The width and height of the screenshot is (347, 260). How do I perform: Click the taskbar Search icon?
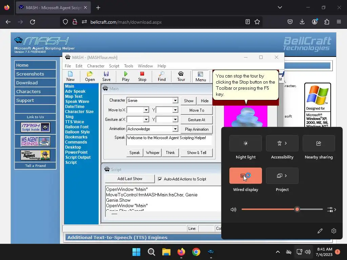[151, 252]
